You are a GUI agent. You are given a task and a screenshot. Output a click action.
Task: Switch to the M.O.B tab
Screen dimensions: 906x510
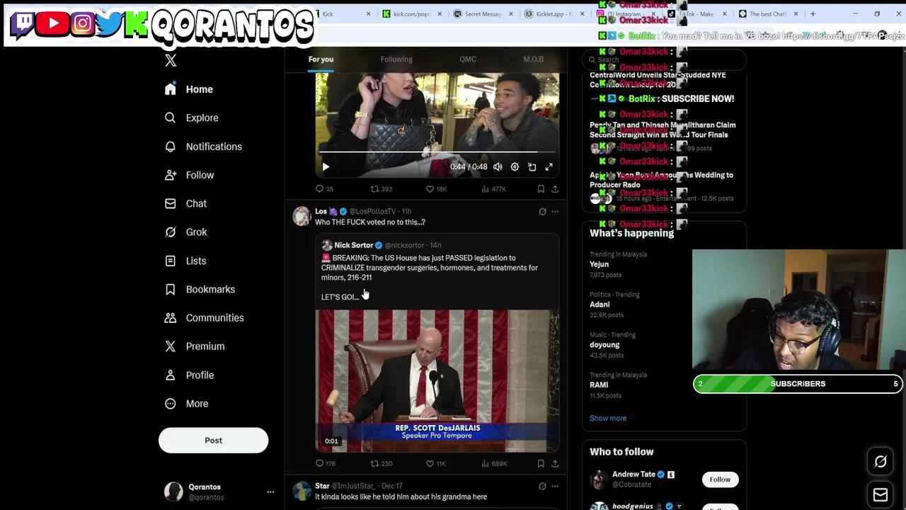[x=533, y=59]
